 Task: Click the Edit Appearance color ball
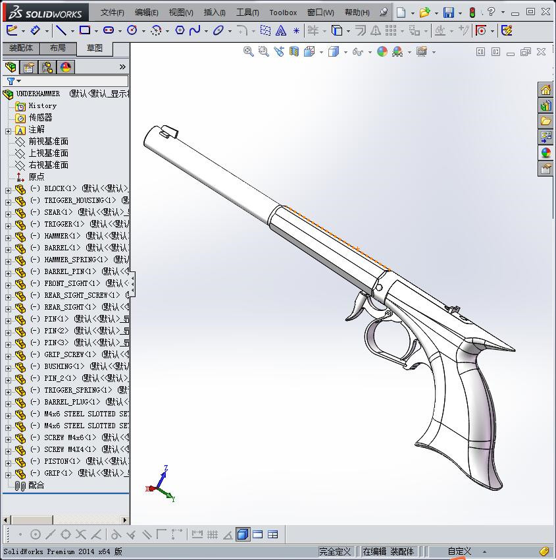point(382,52)
